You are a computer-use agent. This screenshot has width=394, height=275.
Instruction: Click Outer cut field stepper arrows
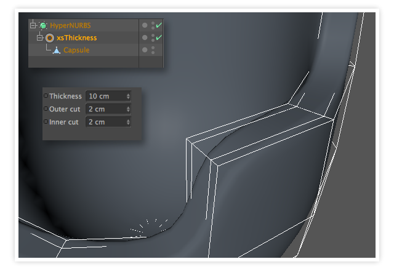pyautogui.click(x=128, y=110)
